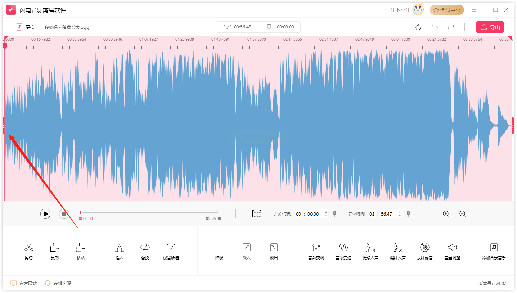
Task: Set the end time marker pin
Action: click(408, 214)
